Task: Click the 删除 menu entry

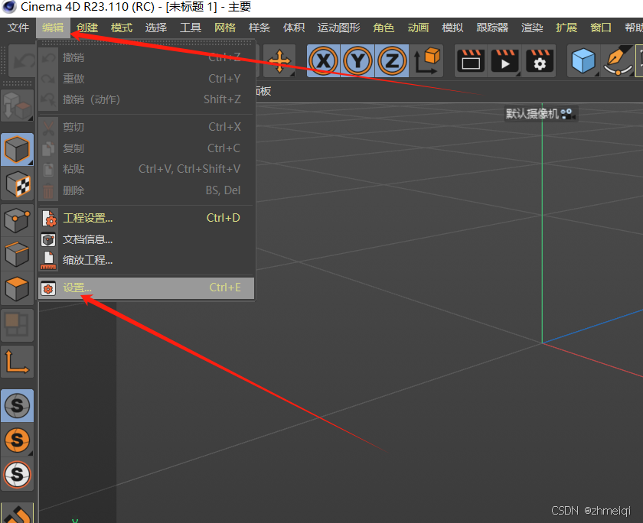Action: (x=146, y=190)
